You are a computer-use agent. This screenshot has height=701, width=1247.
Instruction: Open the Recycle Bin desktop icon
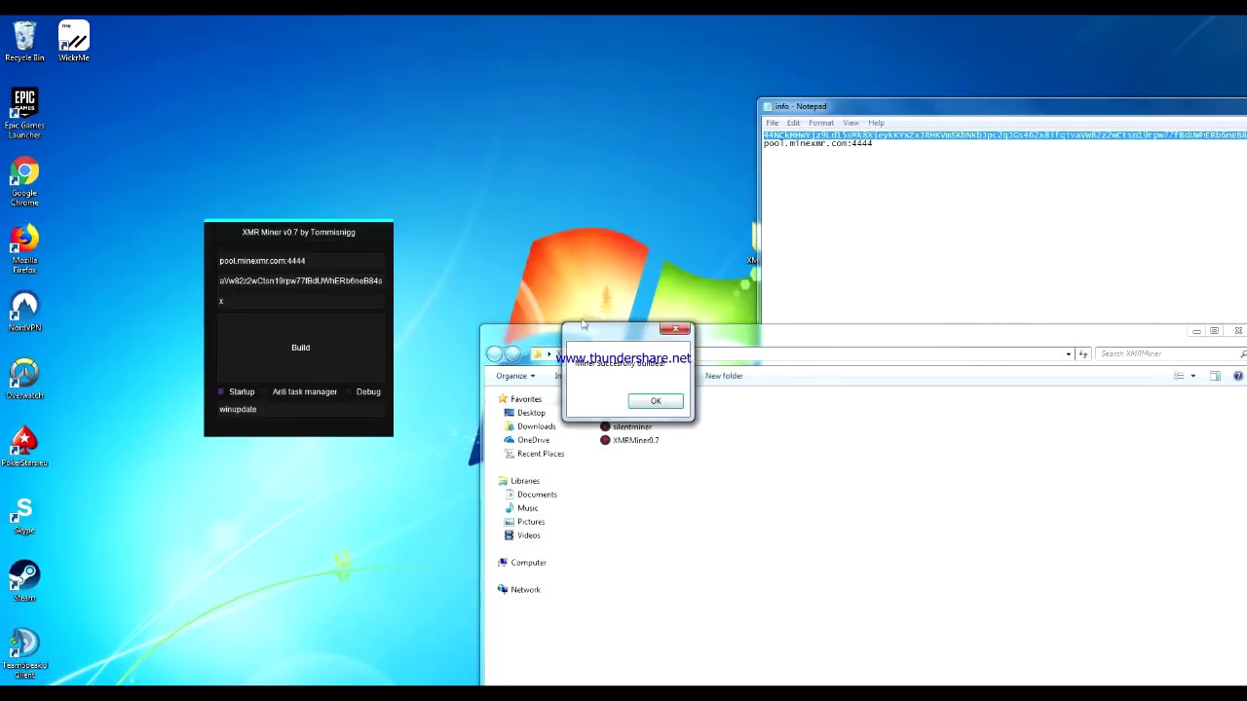click(x=24, y=41)
